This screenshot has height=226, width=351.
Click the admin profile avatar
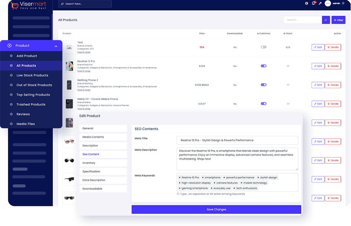click(328, 3)
